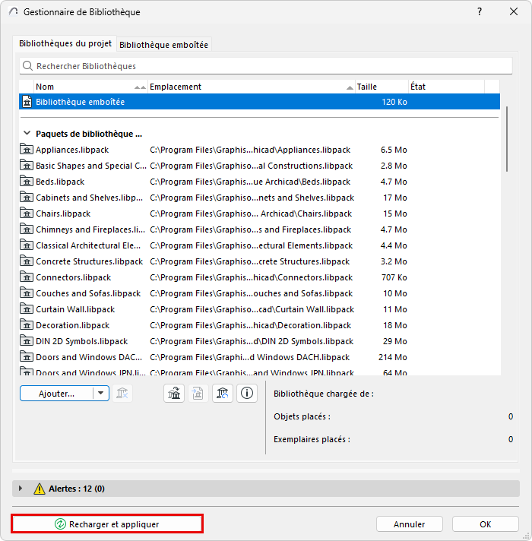532x541 pixels.
Task: Click the folder icon of Basic Shapes row
Action: click(27, 166)
